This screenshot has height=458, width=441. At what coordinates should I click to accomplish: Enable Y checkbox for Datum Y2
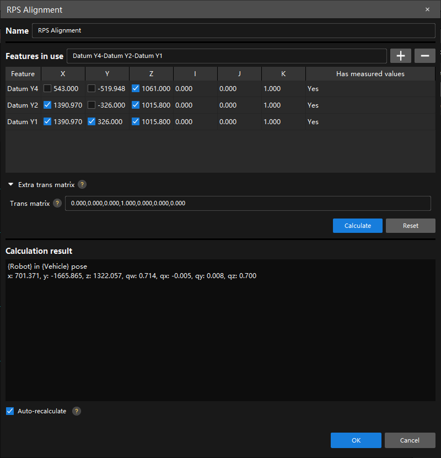(92, 105)
